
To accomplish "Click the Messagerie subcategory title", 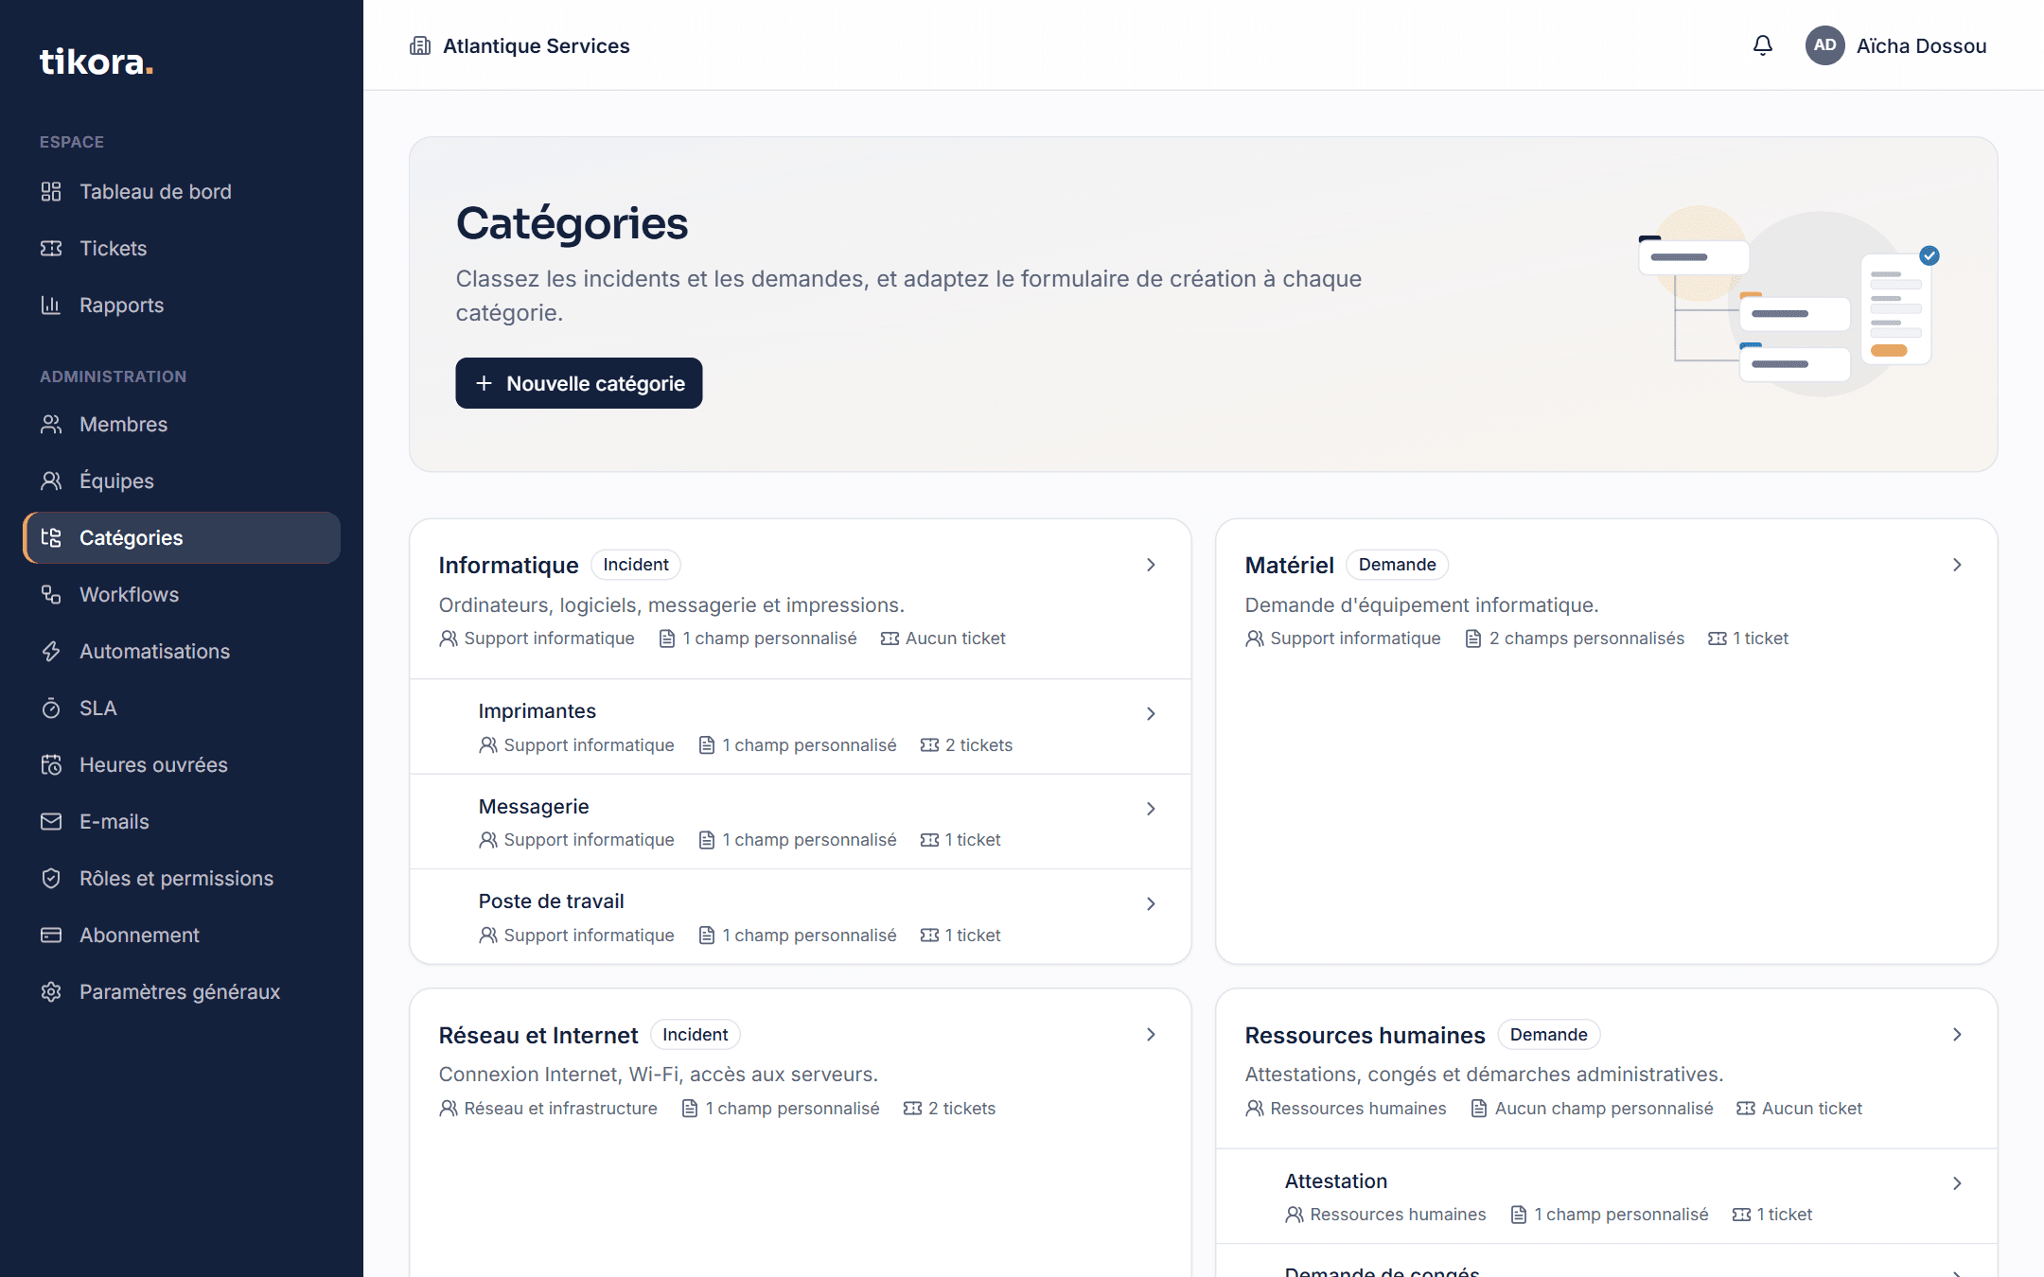I will click(534, 806).
